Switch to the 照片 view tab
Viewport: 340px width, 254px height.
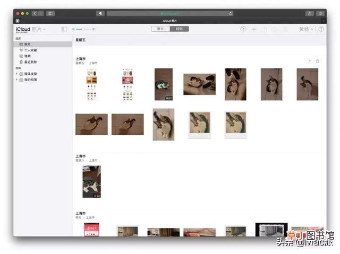pyautogui.click(x=160, y=29)
